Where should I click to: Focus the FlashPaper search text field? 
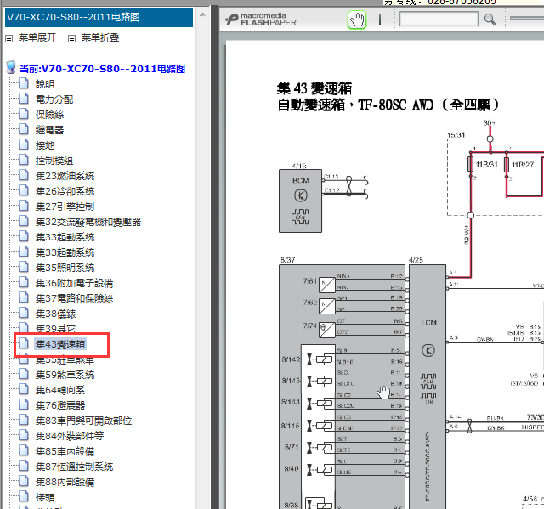[x=439, y=19]
